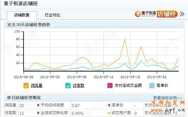
Task: Click the red up arrow beside 浏览量 32
Action: (38, 105)
